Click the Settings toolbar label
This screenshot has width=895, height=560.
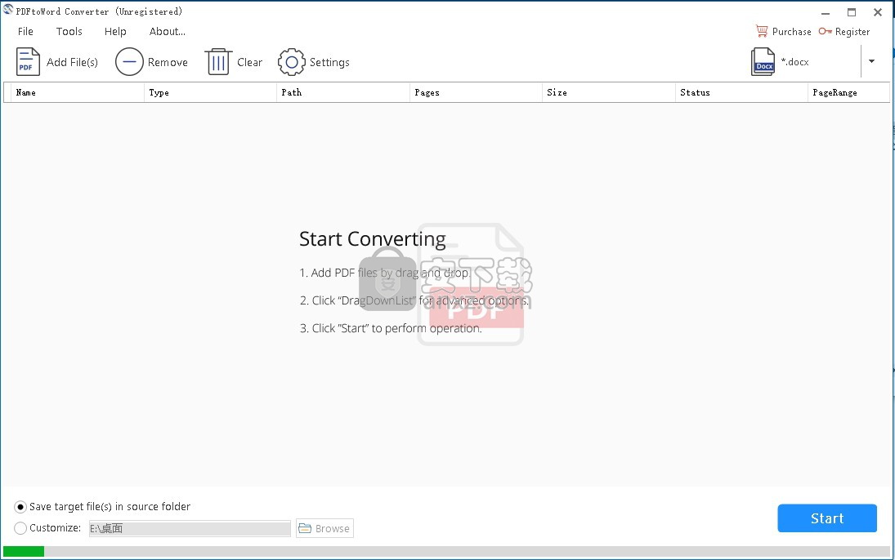pyautogui.click(x=329, y=62)
